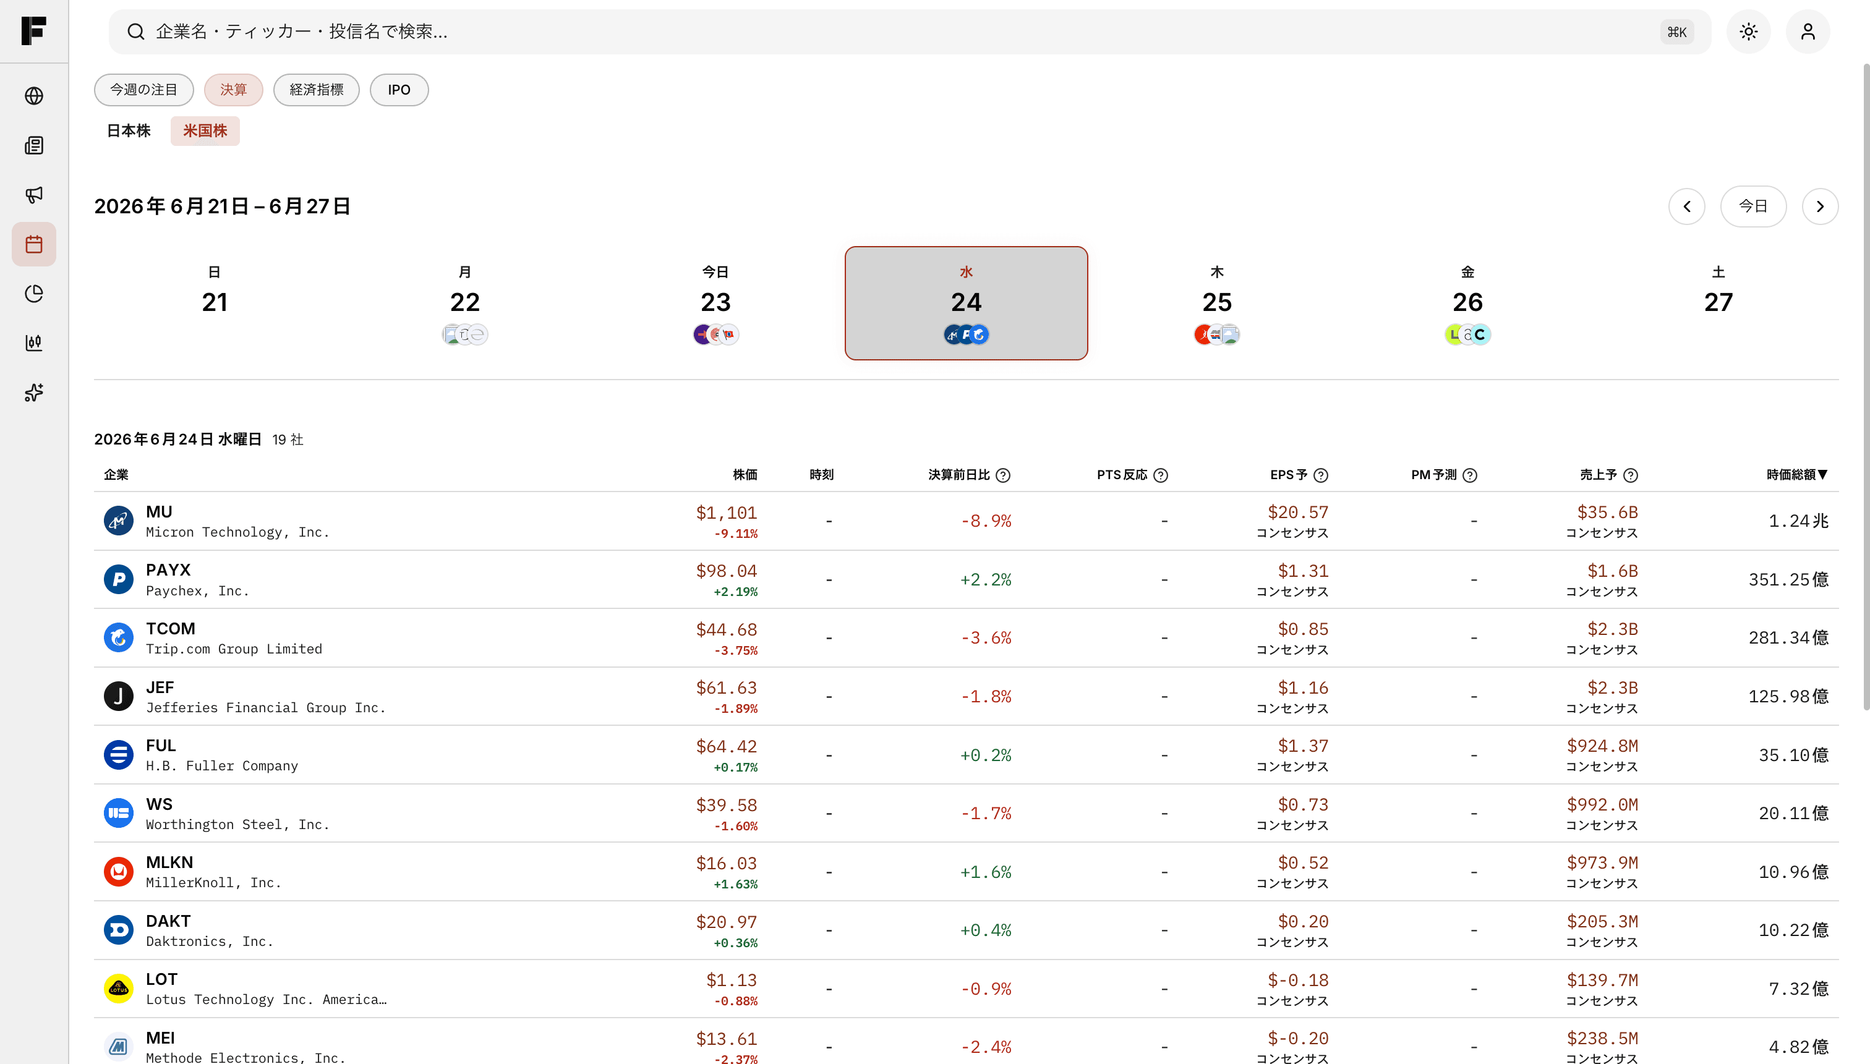Open the news icon in sidebar

[33, 145]
